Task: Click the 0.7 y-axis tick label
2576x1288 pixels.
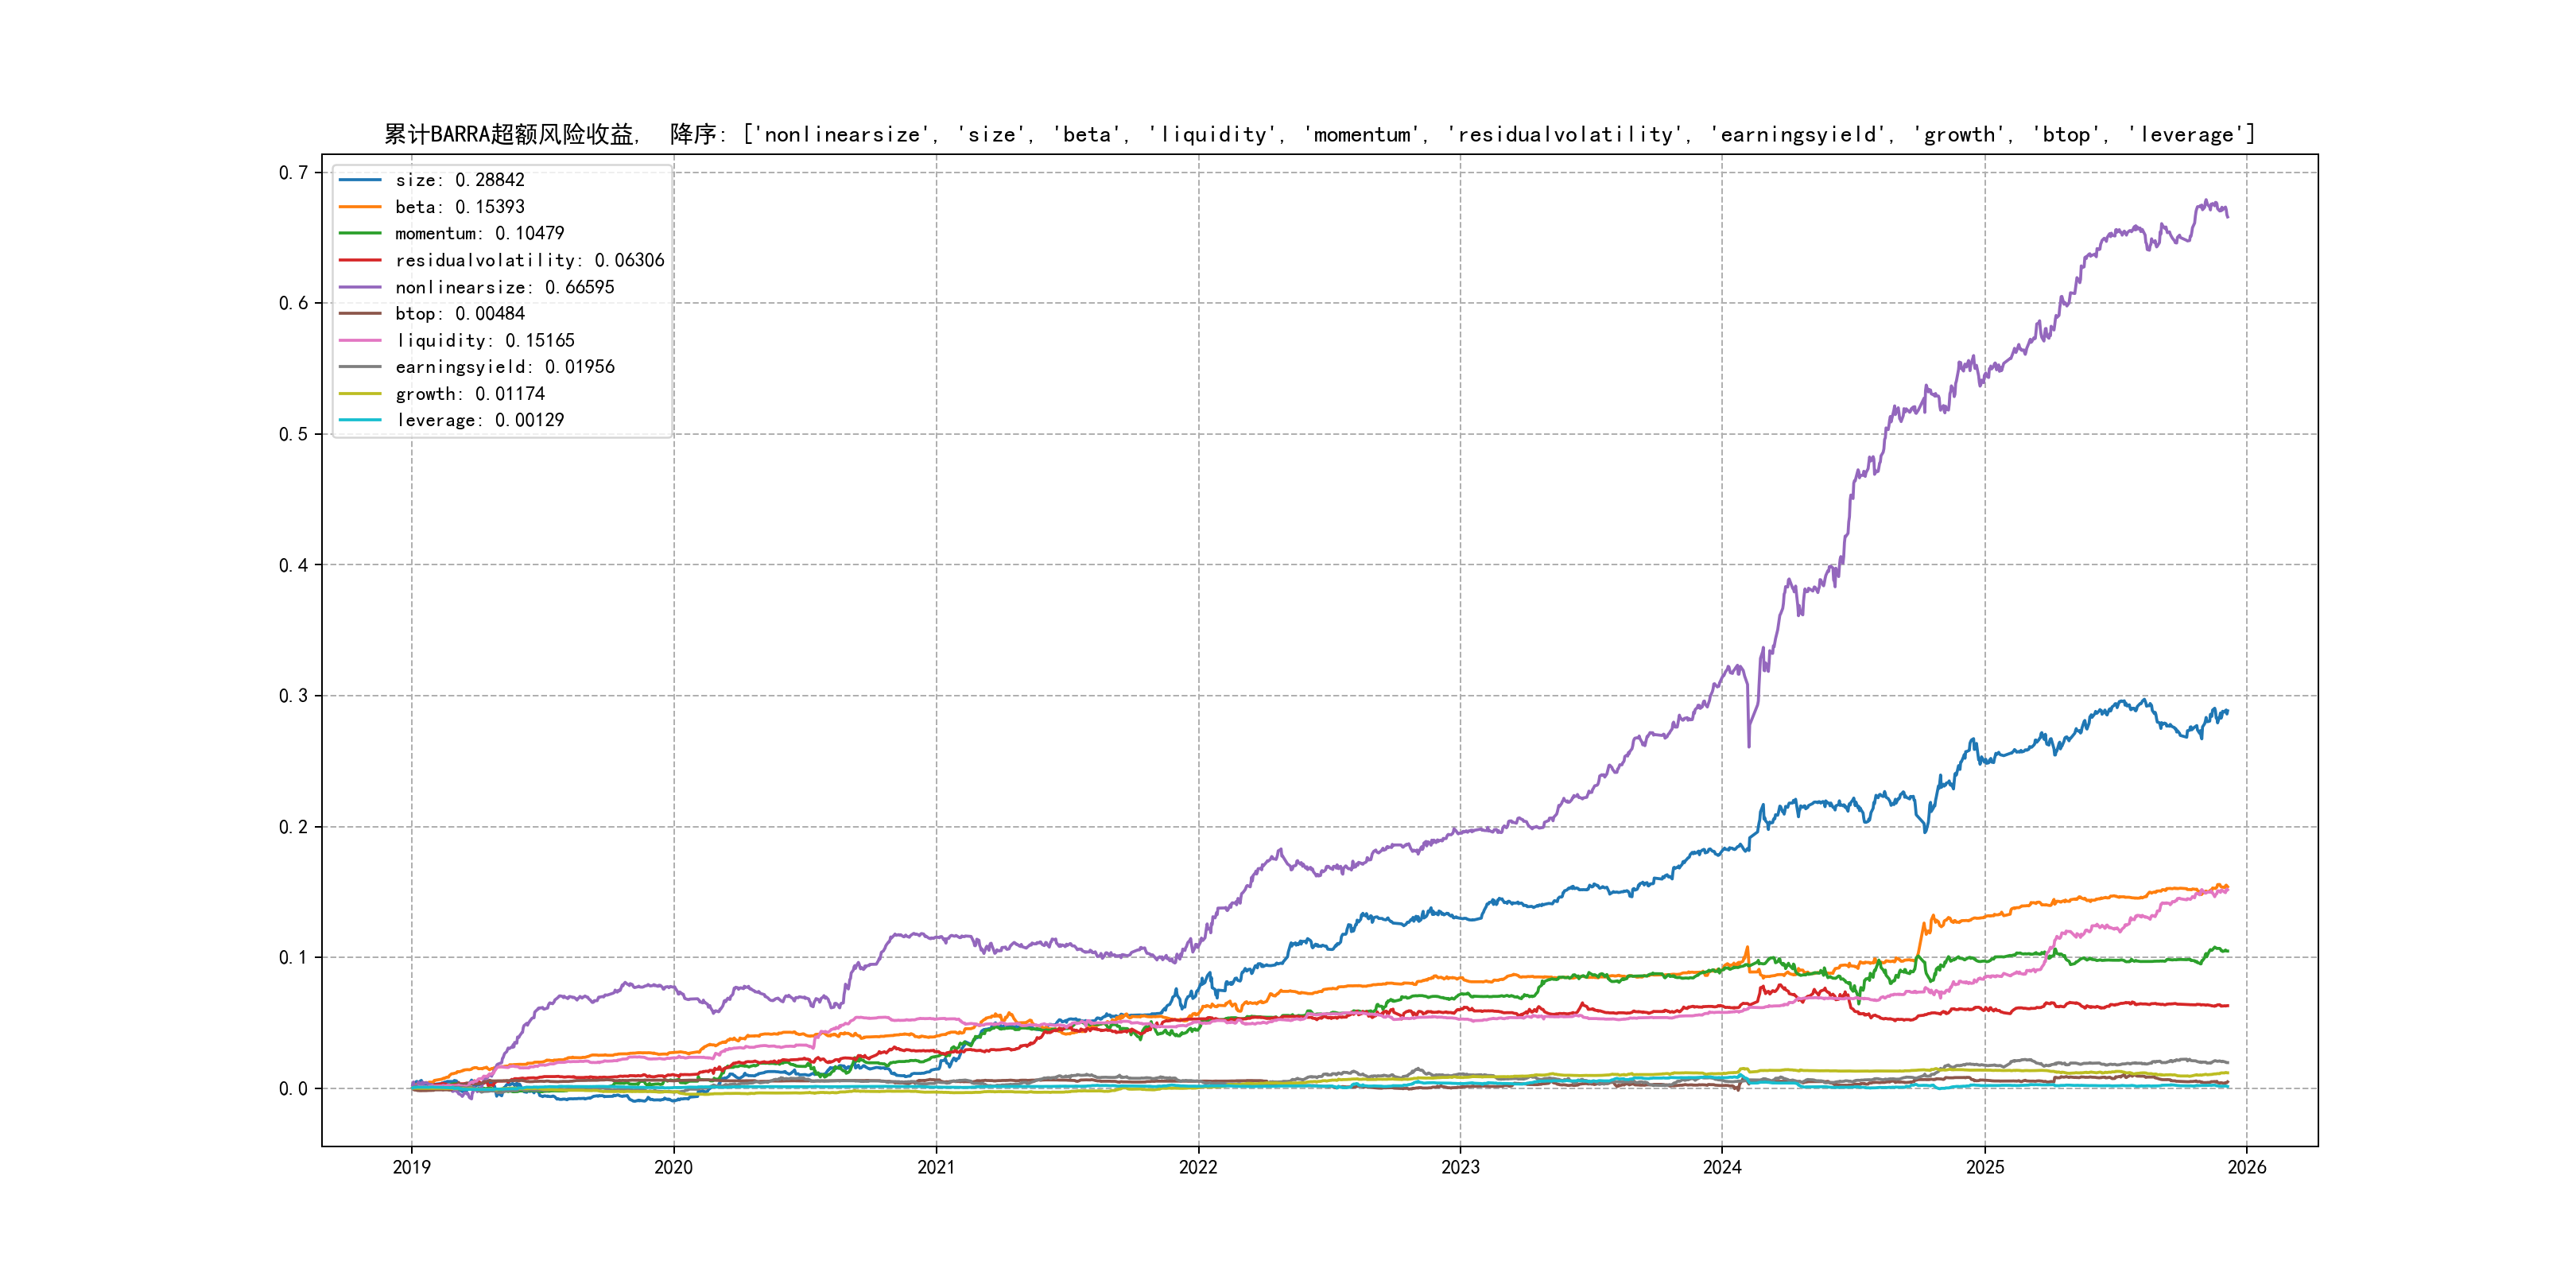Action: tap(293, 173)
